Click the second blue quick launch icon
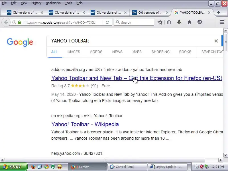 tap(40, 167)
